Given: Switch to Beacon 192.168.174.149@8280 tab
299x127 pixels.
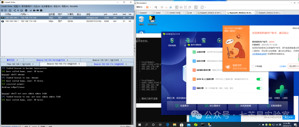Looking at the screenshot, I should coord(110,64).
